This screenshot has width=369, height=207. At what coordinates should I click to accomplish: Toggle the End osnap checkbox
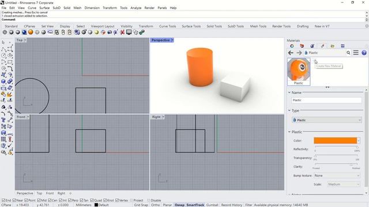pos(3,200)
